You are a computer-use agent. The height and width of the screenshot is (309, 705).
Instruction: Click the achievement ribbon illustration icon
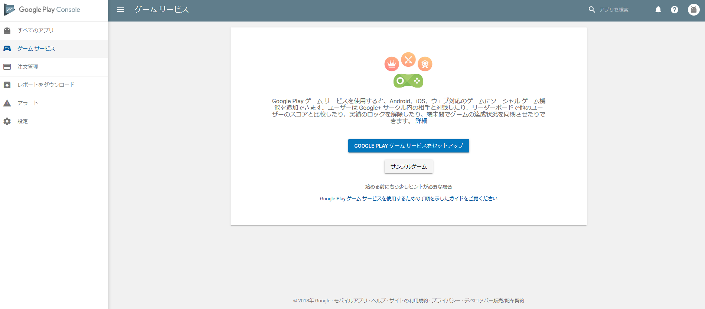(425, 64)
